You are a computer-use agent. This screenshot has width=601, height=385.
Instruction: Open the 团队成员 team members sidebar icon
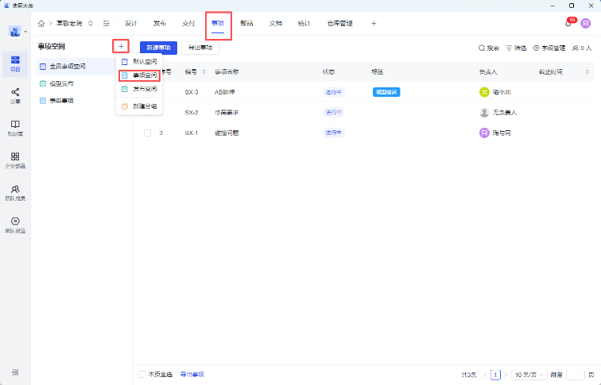coord(15,192)
